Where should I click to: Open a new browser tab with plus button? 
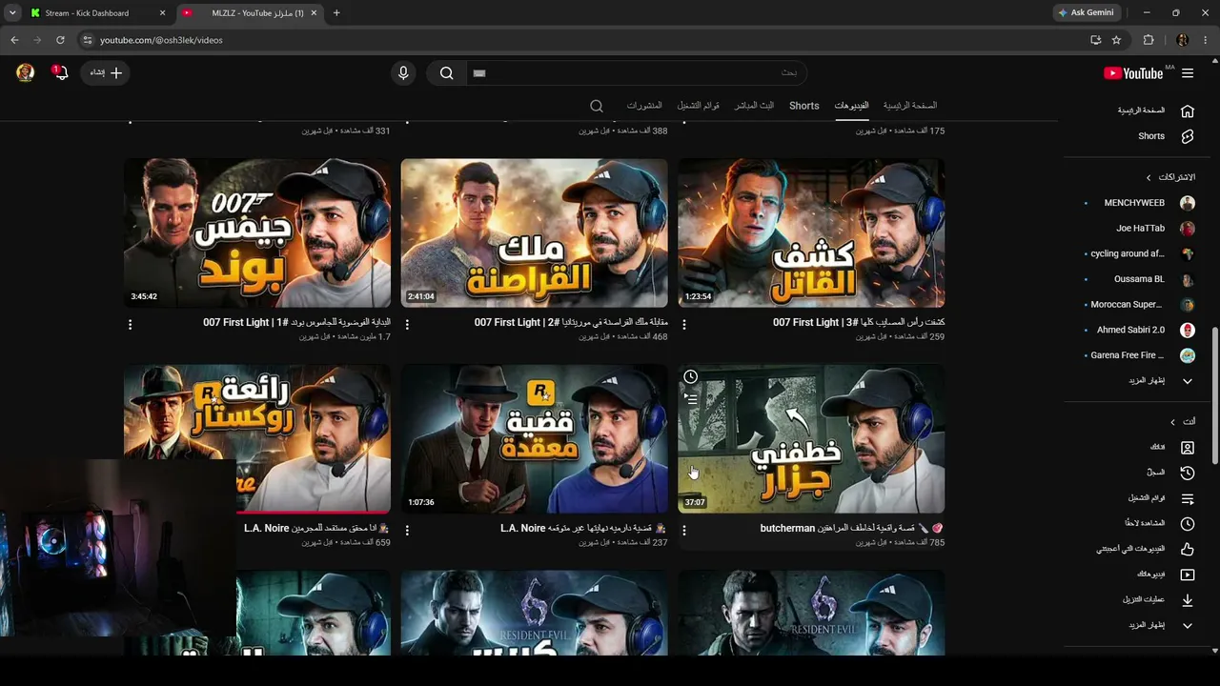336,13
